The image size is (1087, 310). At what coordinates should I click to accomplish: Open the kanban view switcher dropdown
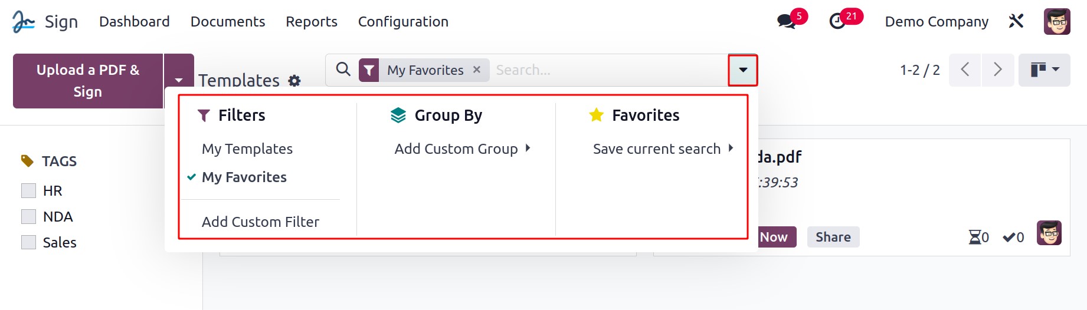pyautogui.click(x=1045, y=70)
